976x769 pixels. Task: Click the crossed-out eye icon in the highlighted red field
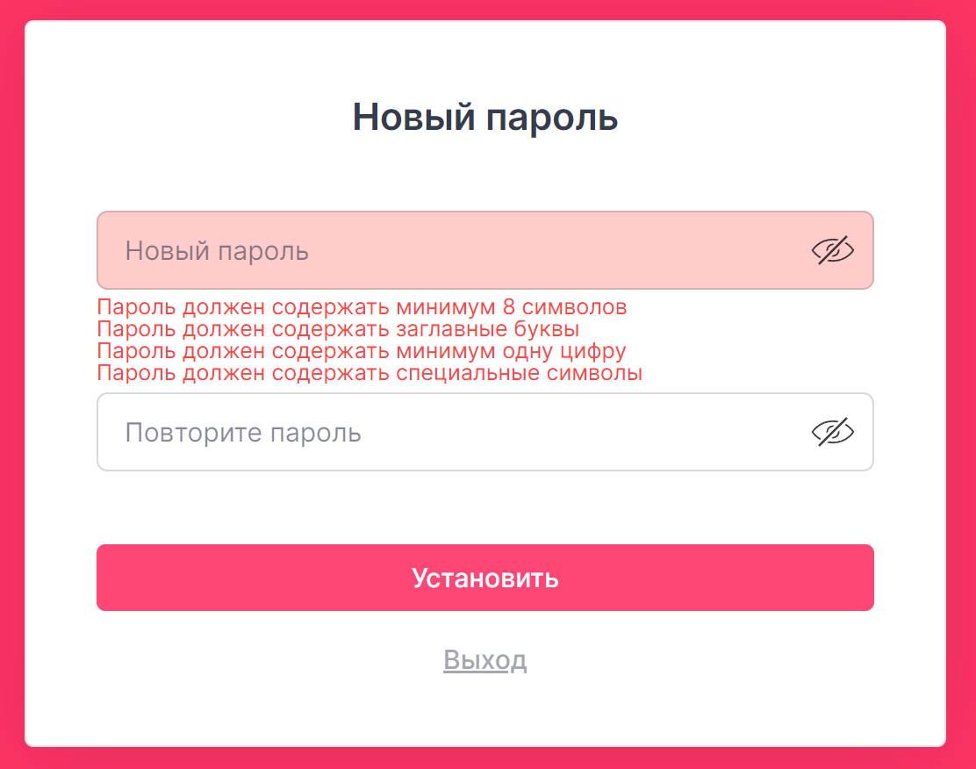tap(833, 250)
